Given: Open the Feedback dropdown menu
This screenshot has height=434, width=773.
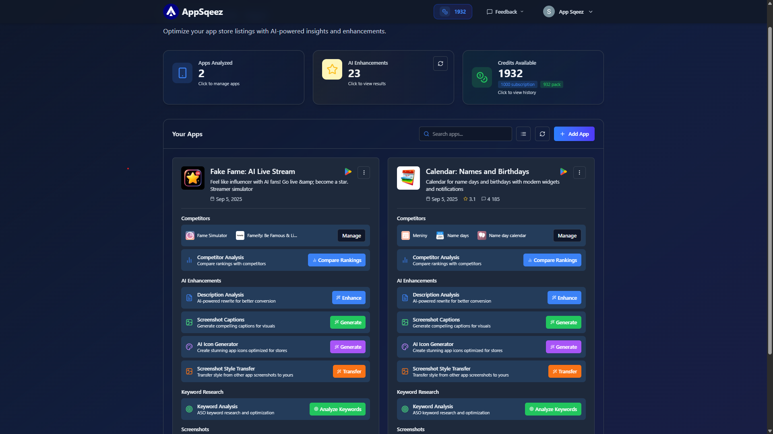Looking at the screenshot, I should (x=505, y=12).
